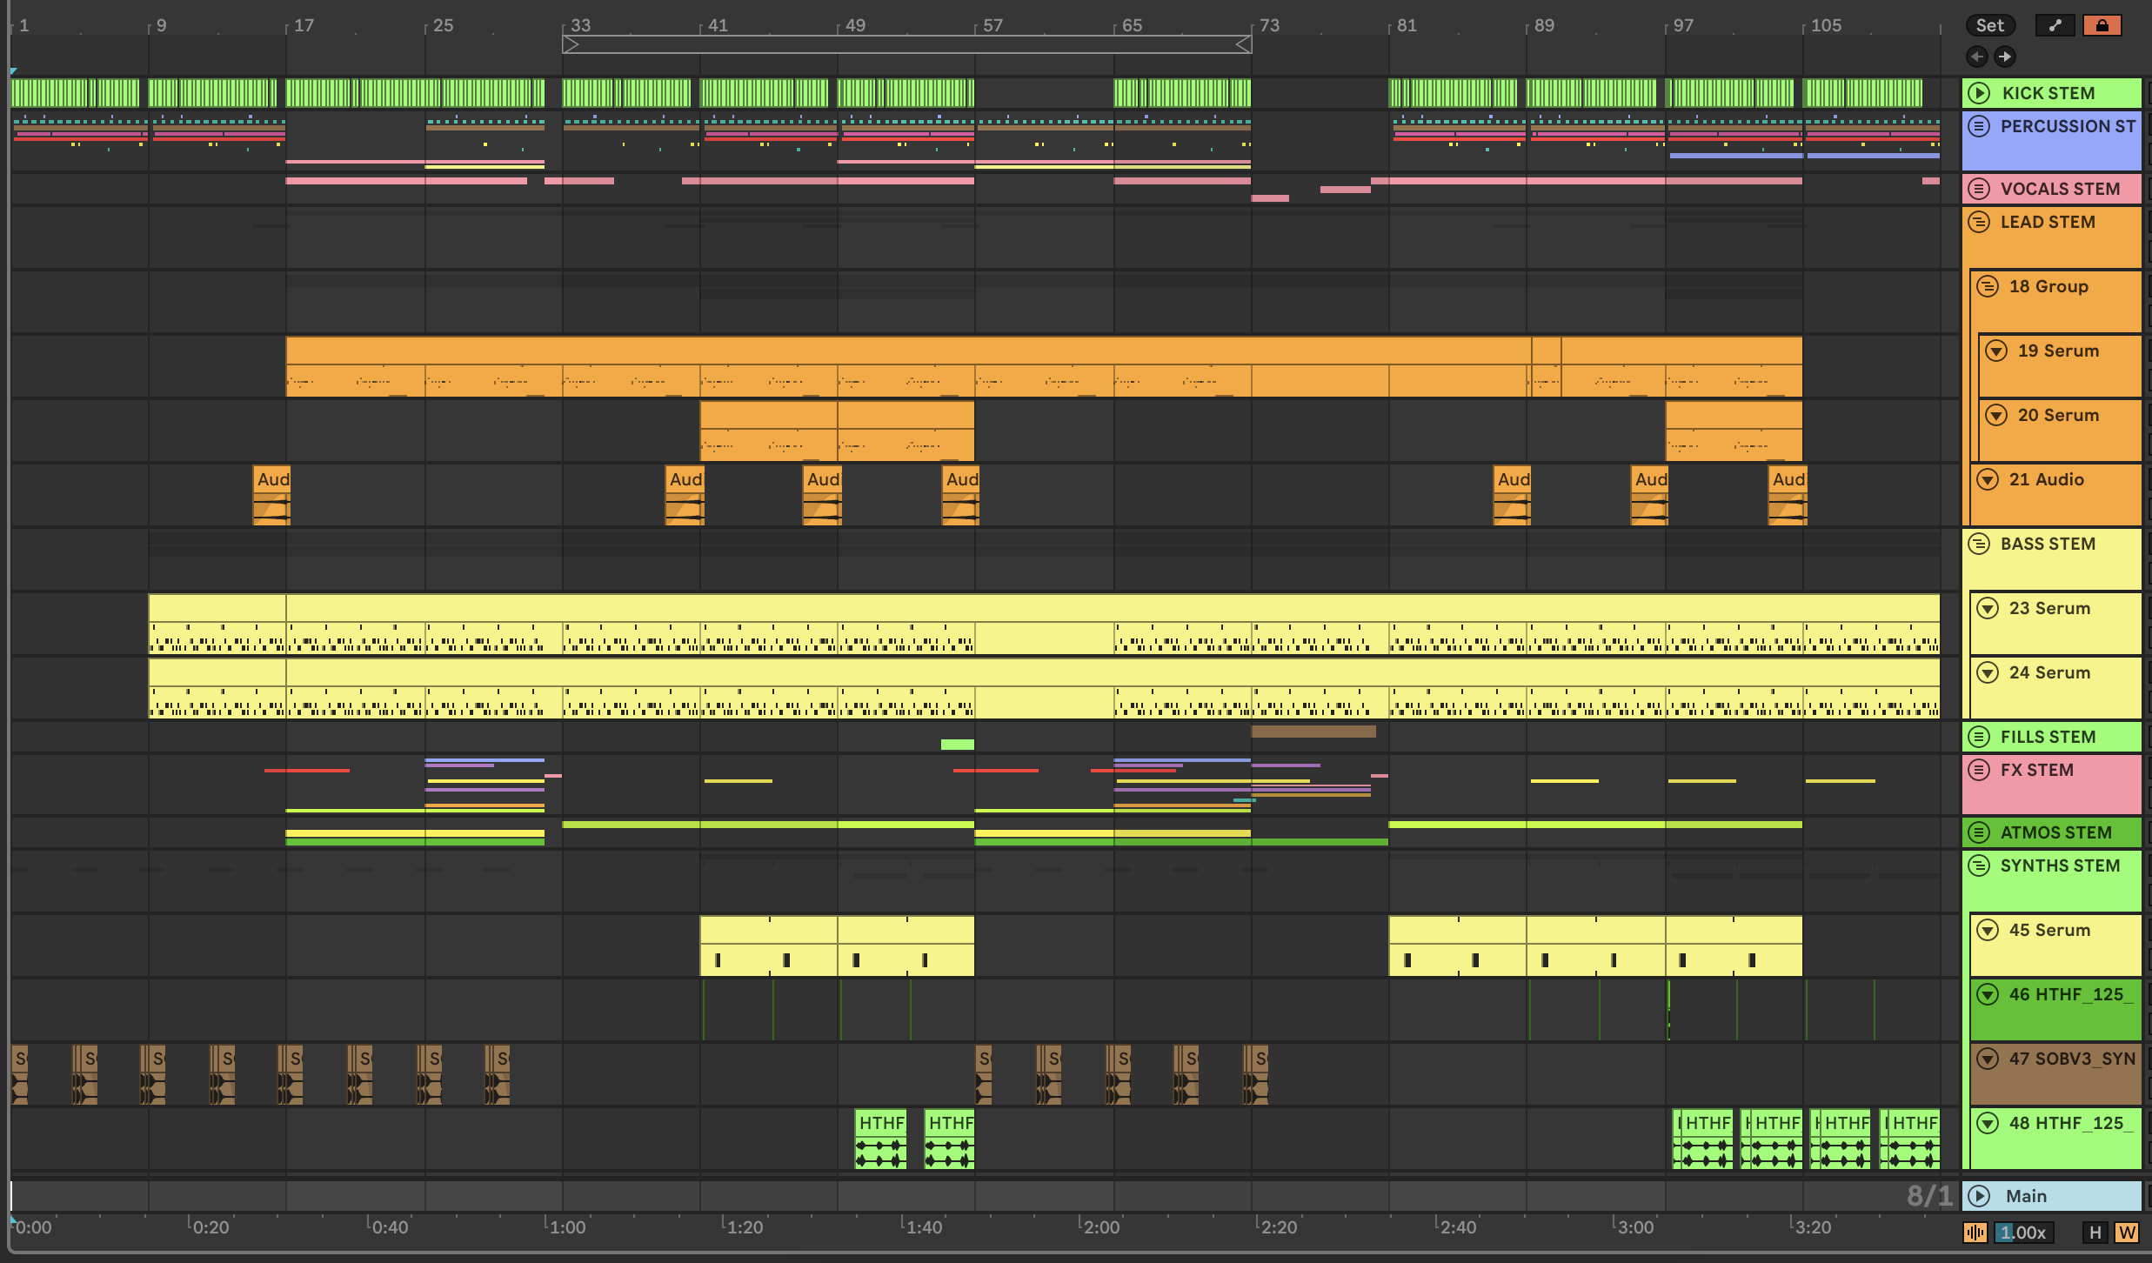2152x1263 pixels.
Task: Select the HTHF clip starting at bar 50
Action: 880,1139
